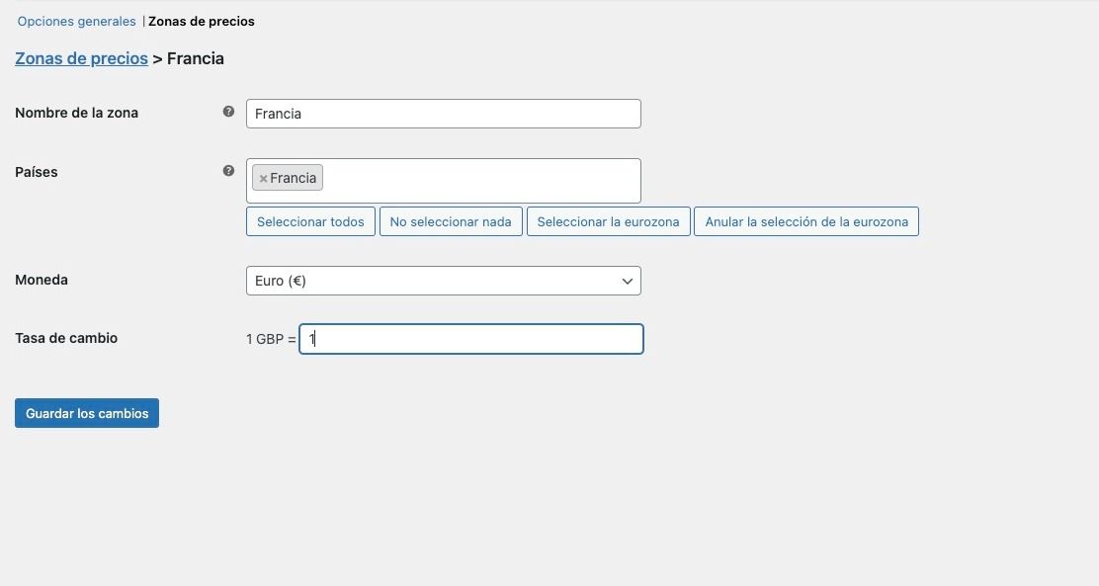Click the help icon beside Nombre de la zona
The image size is (1099, 586).
[228, 112]
